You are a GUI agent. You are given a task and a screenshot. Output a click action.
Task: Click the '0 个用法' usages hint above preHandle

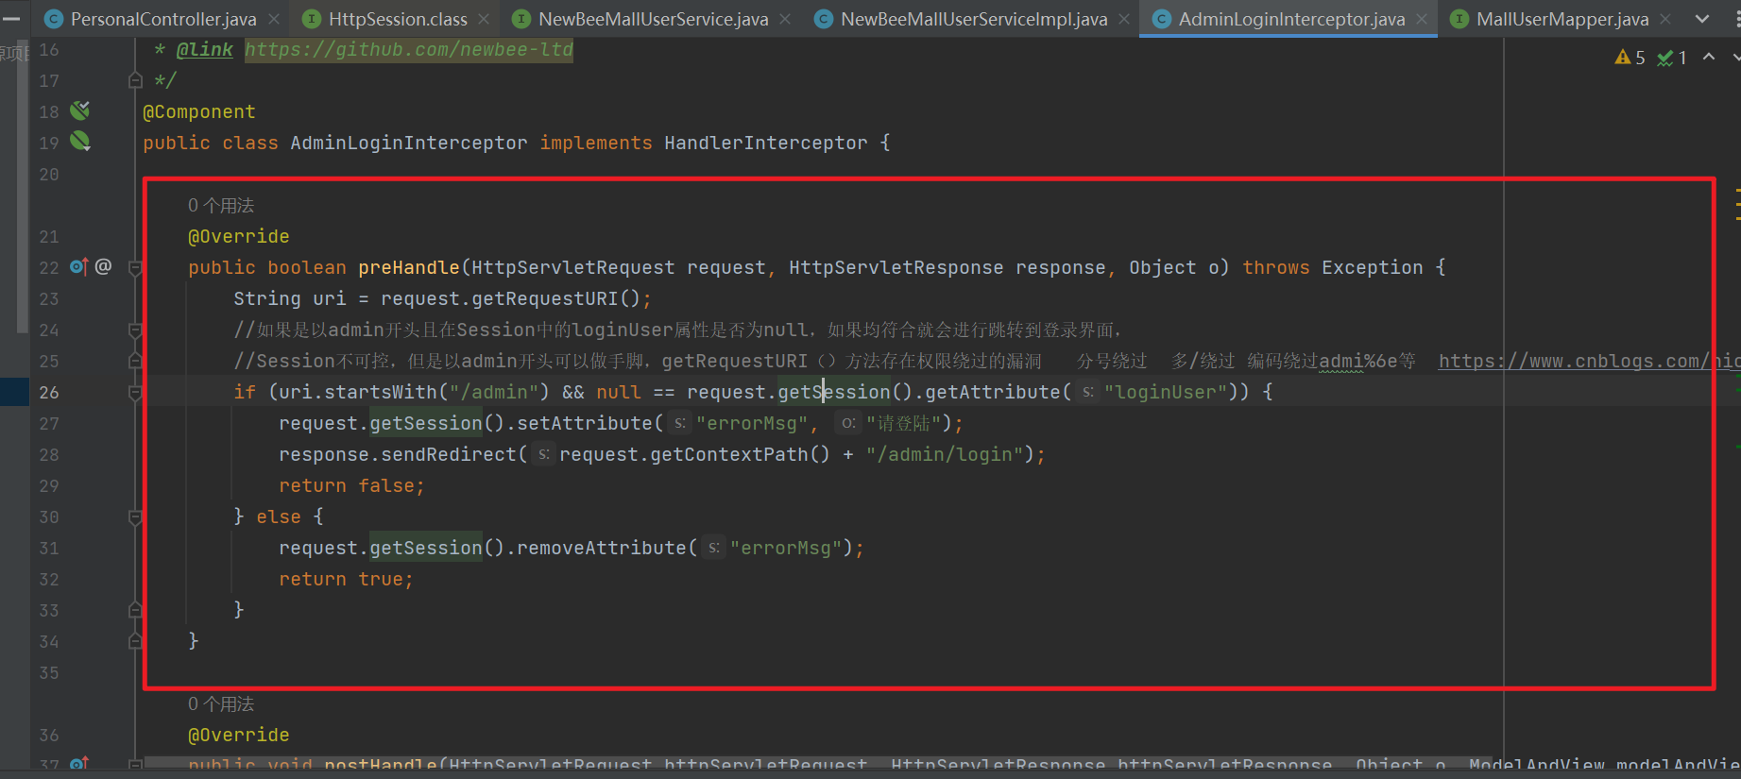(x=220, y=206)
